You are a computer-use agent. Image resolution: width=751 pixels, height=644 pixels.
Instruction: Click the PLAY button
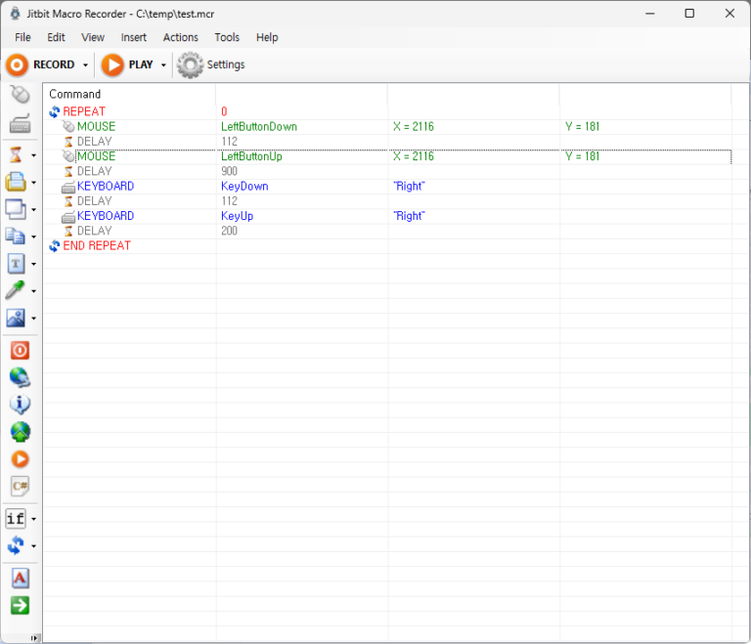(127, 64)
